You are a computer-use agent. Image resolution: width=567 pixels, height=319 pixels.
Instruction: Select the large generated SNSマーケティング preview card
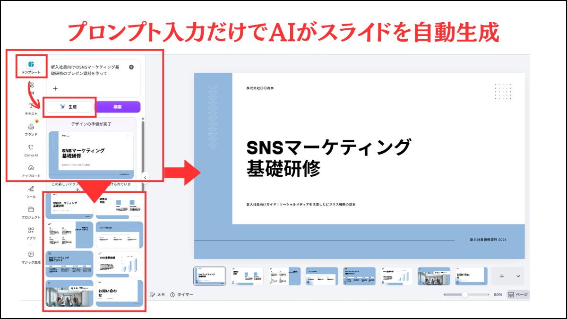(91, 155)
